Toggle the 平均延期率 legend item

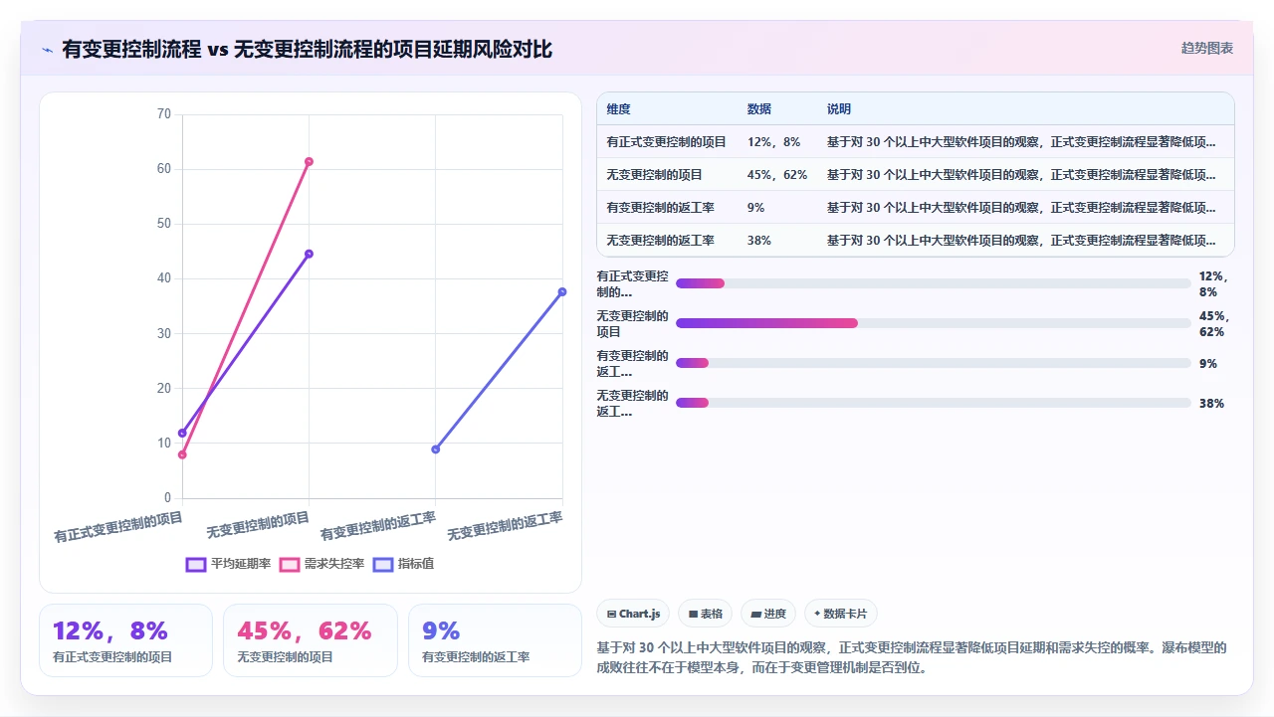tap(228, 564)
